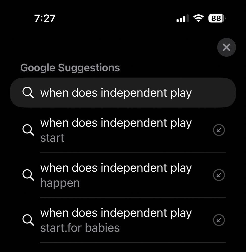Click the search icon beside the 'start.for babies' suggestion
This screenshot has height=252, width=246.
[29, 220]
